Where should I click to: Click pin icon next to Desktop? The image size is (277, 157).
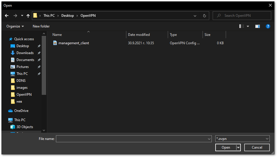39,46
